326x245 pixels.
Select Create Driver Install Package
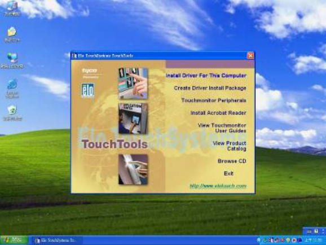tap(210, 88)
